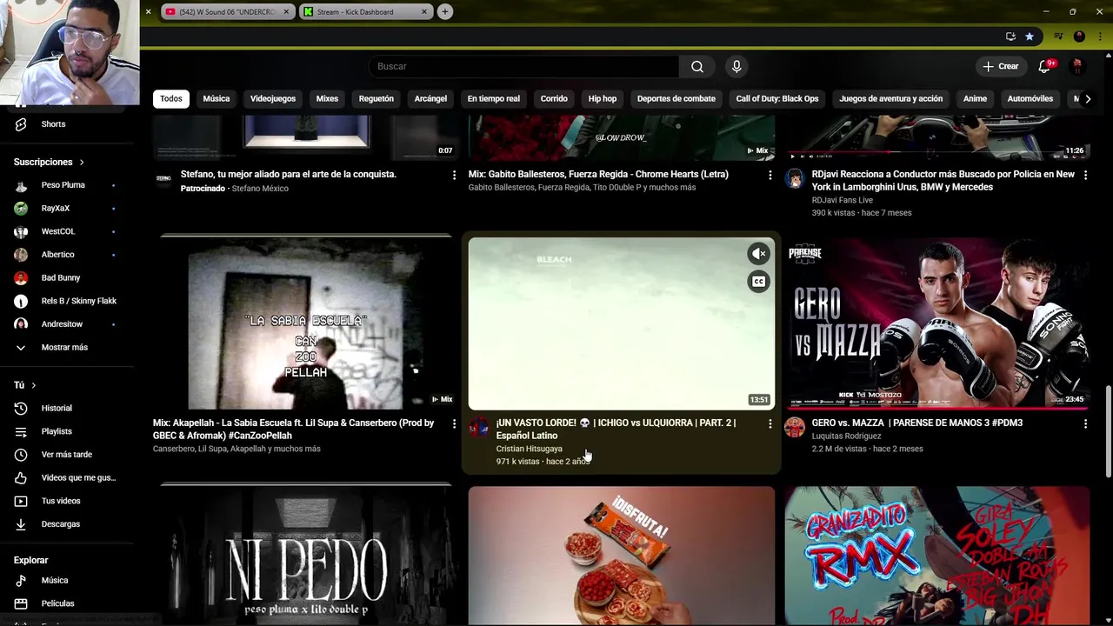Select the Arcángel filter chip

(430, 98)
